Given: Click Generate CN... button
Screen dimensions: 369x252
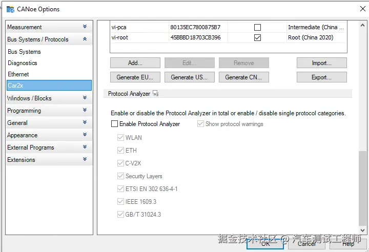Looking at the screenshot, I should [244, 77].
